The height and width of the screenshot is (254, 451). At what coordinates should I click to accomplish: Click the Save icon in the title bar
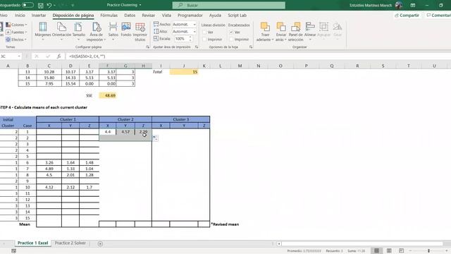[x=41, y=5]
